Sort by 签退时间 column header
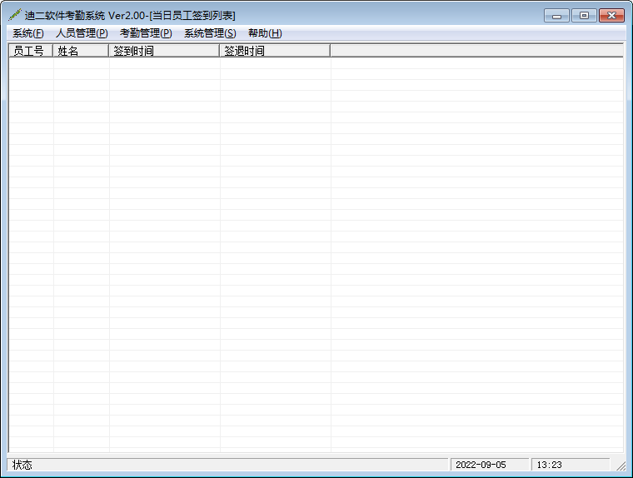The height and width of the screenshot is (478, 633). click(x=275, y=51)
